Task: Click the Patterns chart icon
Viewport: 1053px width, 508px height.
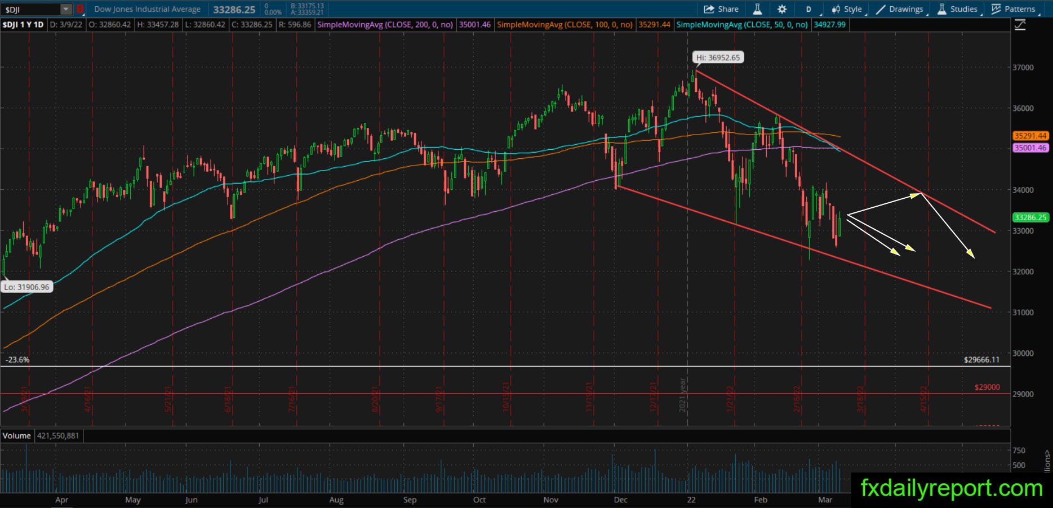Action: click(x=996, y=9)
